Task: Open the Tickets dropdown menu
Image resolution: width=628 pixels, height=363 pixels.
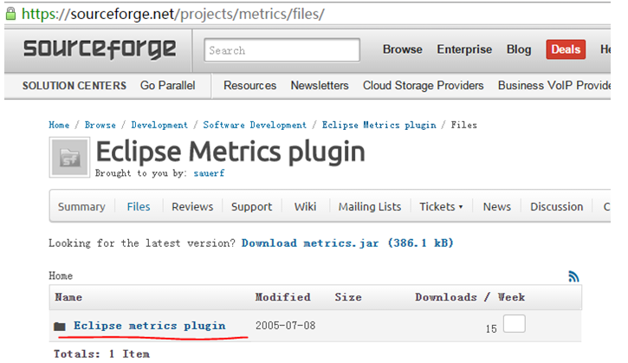Action: click(441, 207)
